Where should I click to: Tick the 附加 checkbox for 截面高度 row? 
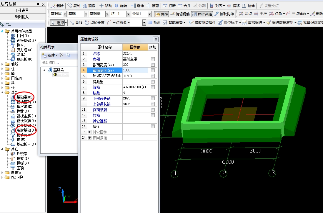153,70
